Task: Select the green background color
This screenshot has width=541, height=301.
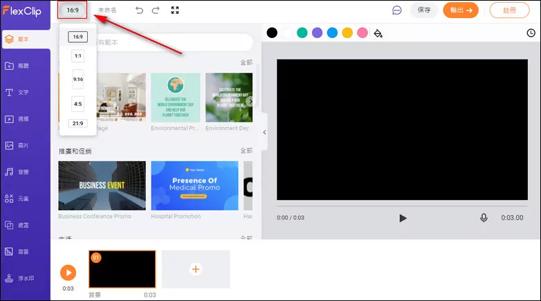Action: (302, 33)
